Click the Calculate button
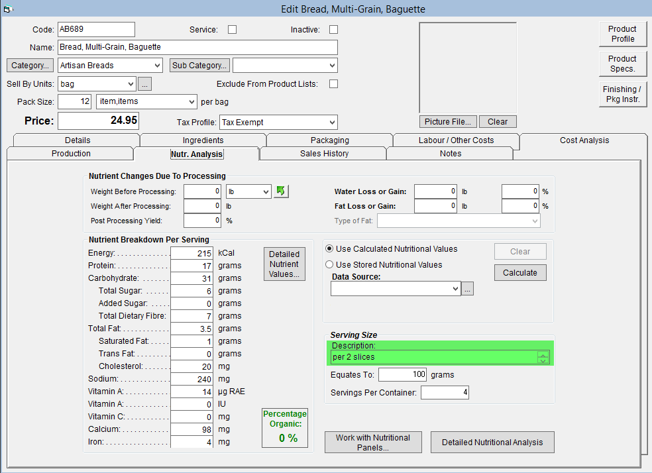The width and height of the screenshot is (652, 473). (x=520, y=273)
